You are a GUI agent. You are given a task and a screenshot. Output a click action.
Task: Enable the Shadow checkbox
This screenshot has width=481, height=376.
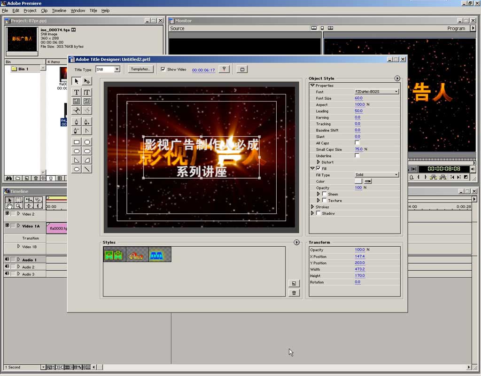(318, 213)
